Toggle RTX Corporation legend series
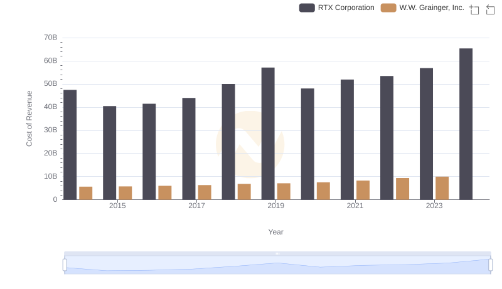 point(336,8)
